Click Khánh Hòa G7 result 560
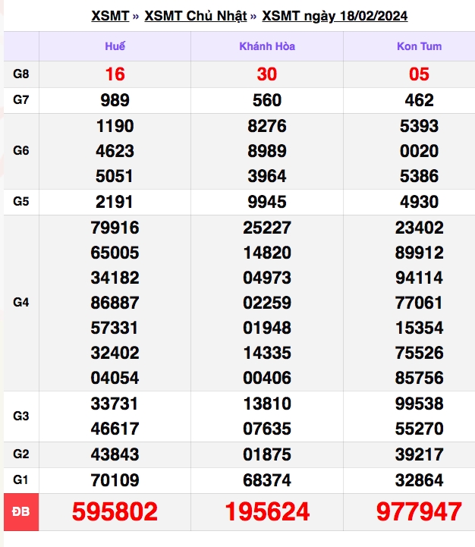475x547 pixels. [x=267, y=100]
